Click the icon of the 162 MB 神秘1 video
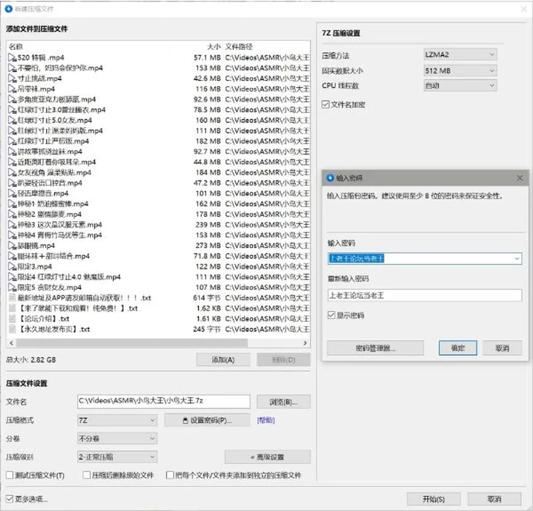This screenshot has width=533, height=511. (12, 204)
